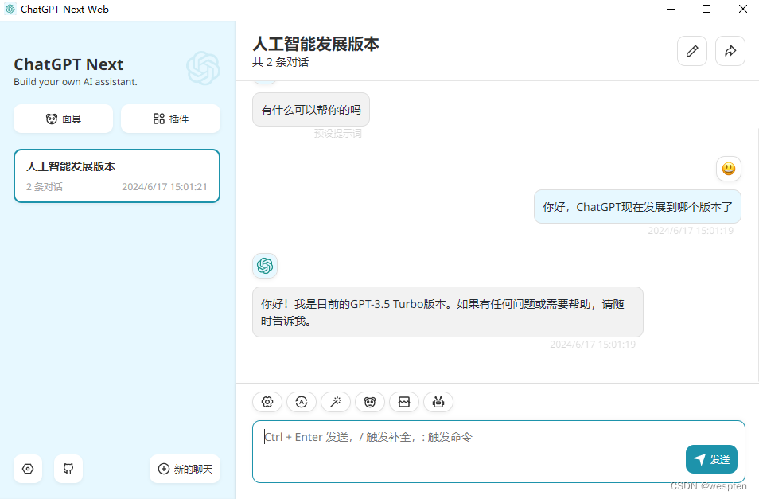Click the ChatGPT avatar above the reply
The width and height of the screenshot is (759, 499).
[x=265, y=266]
